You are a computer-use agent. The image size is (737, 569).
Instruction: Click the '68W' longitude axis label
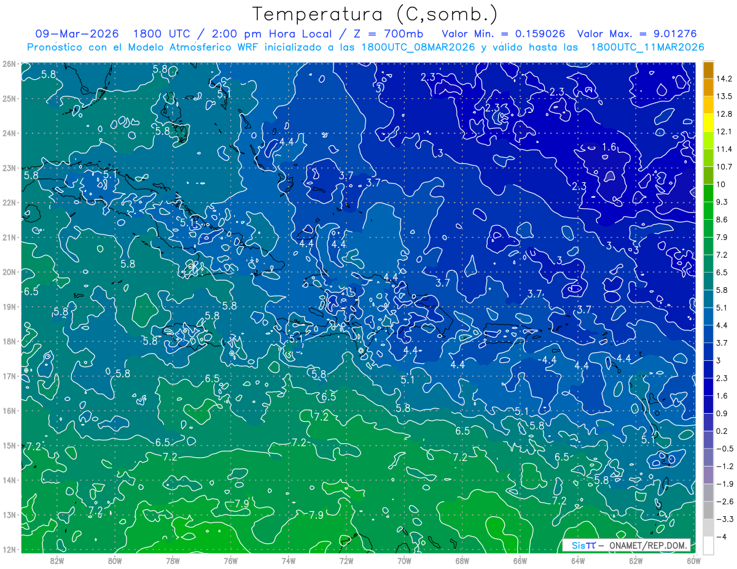[462, 560]
